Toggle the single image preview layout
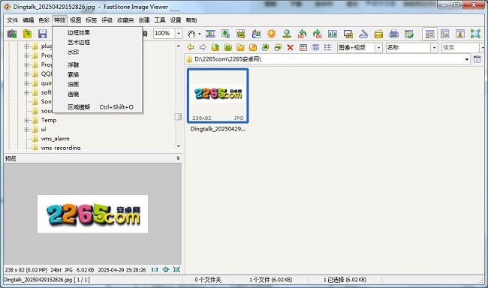488x288 pixels. pos(460,34)
